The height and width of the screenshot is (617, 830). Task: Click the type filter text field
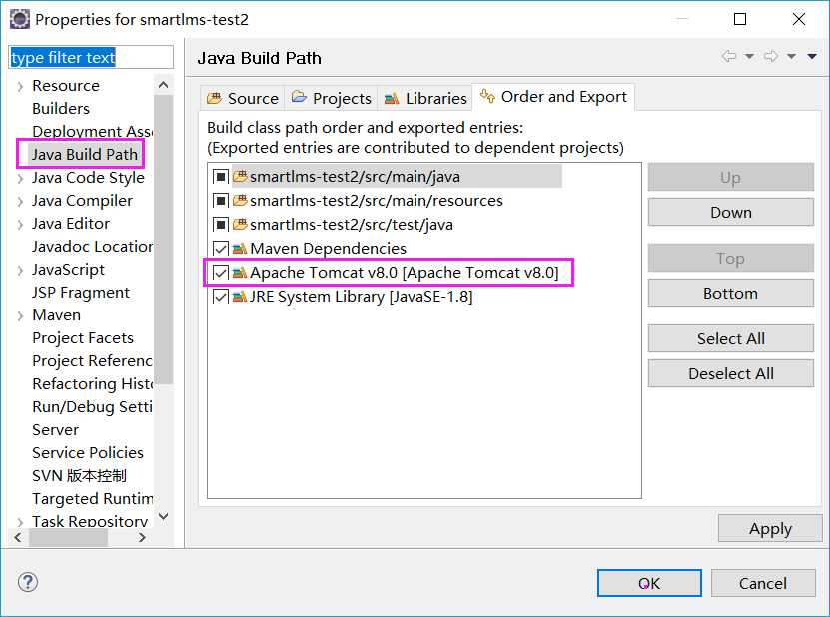click(x=91, y=58)
